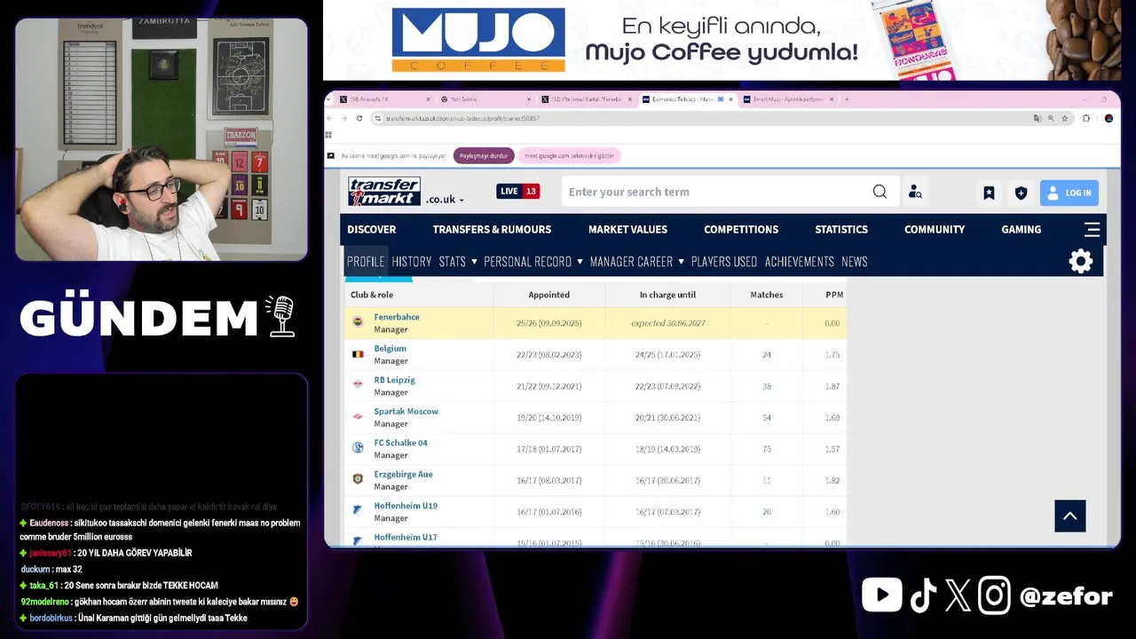Open the bookmark watchlist icon
The height and width of the screenshot is (639, 1136).
[x=989, y=193]
